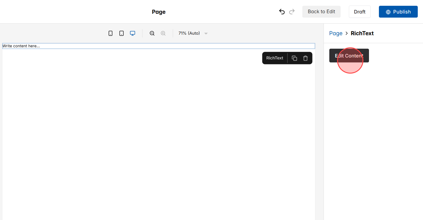
Task: Select the RichText block on the canvas
Action: (x=158, y=46)
